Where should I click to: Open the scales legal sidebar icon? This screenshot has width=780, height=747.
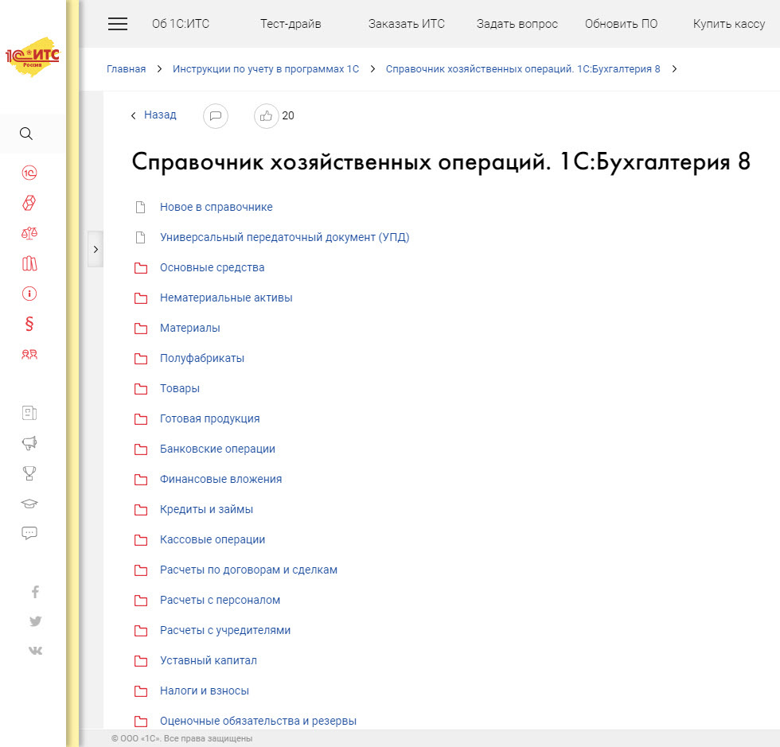pyautogui.click(x=29, y=233)
